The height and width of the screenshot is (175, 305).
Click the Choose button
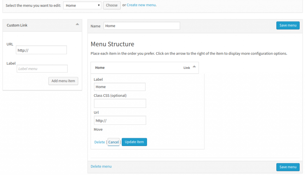click(112, 5)
